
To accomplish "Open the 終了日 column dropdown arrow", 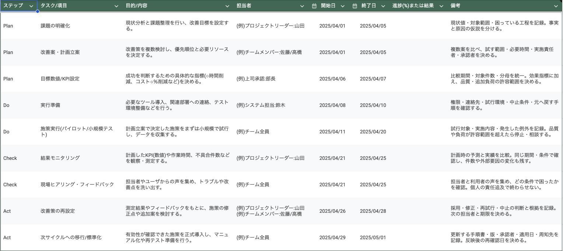I will click(383, 6).
